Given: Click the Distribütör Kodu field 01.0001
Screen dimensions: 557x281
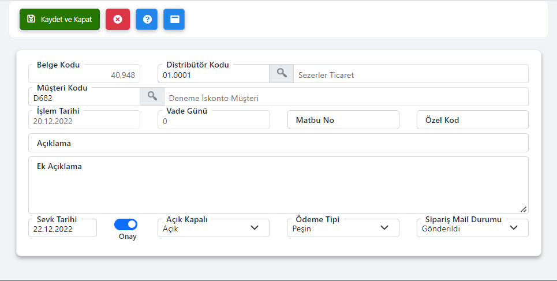Looking at the screenshot, I should (214, 73).
